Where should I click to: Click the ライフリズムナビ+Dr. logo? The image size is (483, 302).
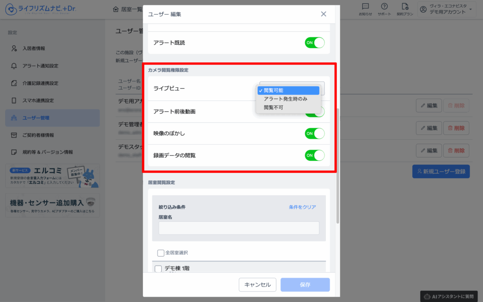(x=41, y=9)
